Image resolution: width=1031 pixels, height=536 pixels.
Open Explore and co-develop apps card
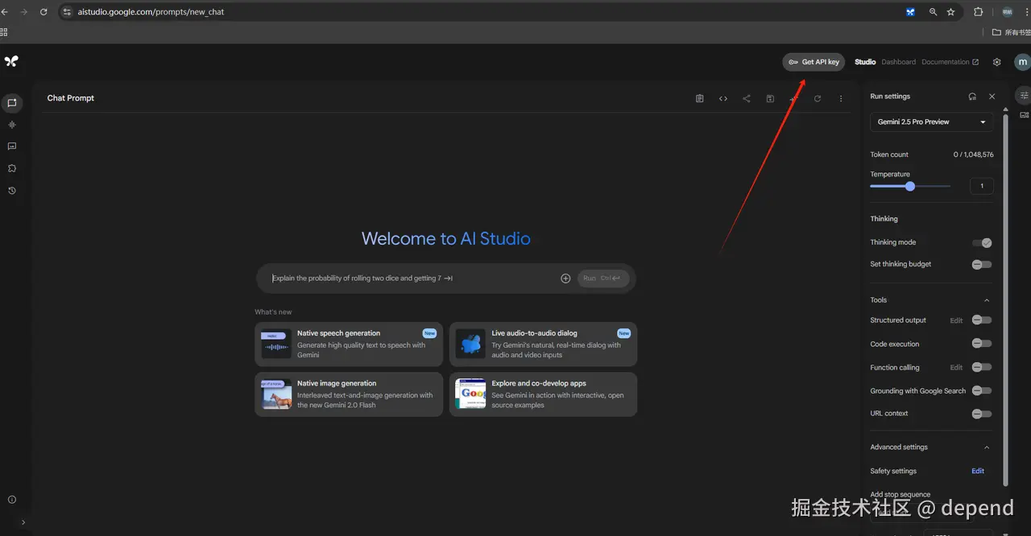point(543,394)
